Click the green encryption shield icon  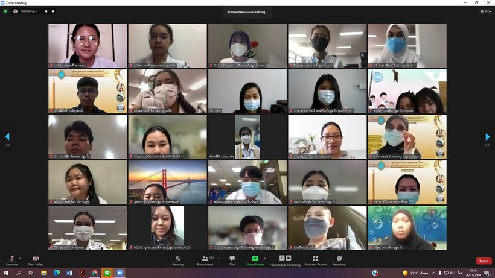click(x=5, y=11)
